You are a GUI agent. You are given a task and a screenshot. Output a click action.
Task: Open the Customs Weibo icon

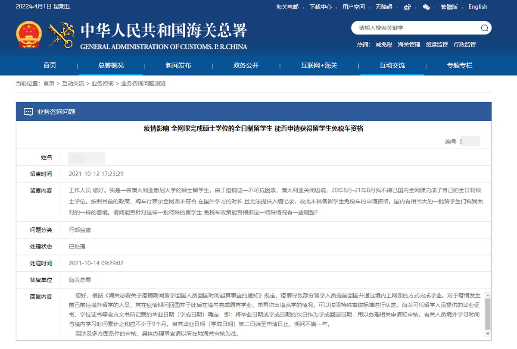tap(406, 7)
